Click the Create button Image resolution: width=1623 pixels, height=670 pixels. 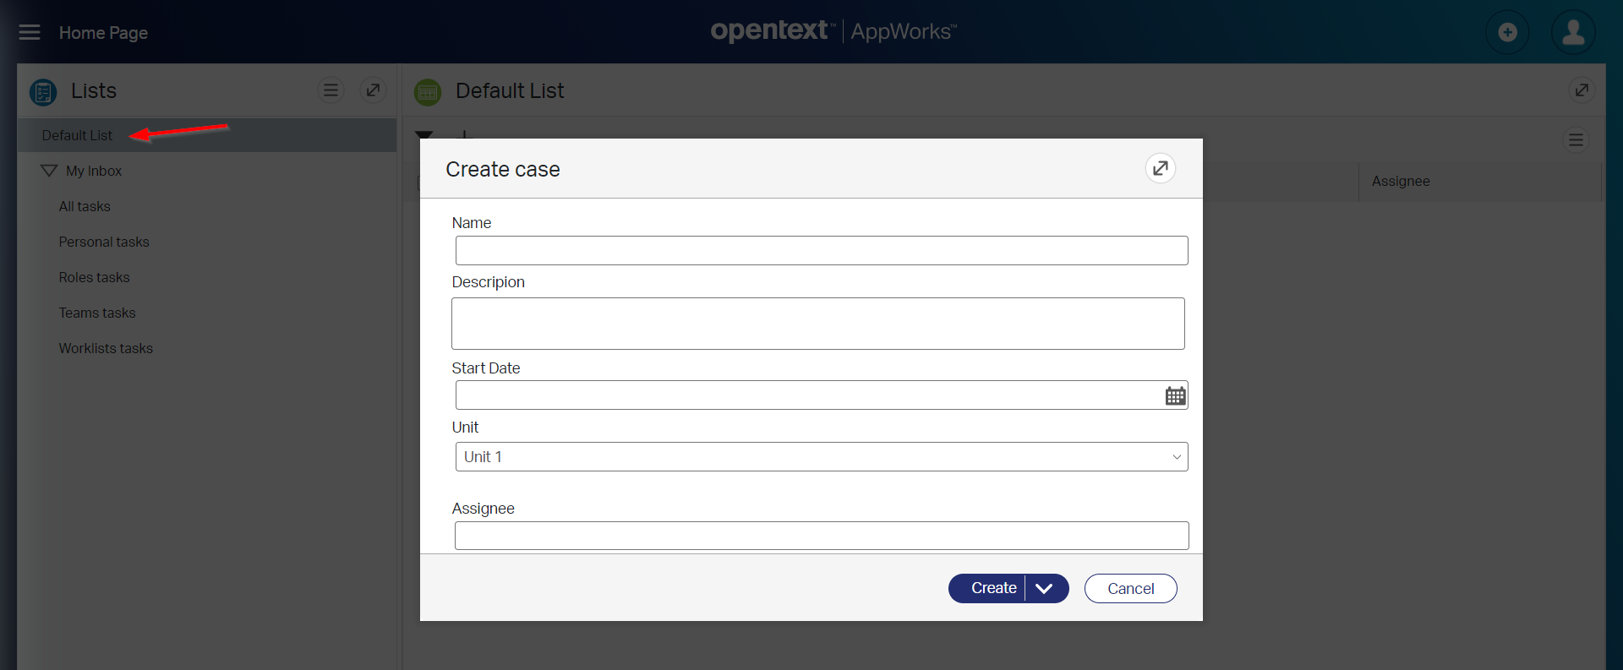click(x=992, y=589)
